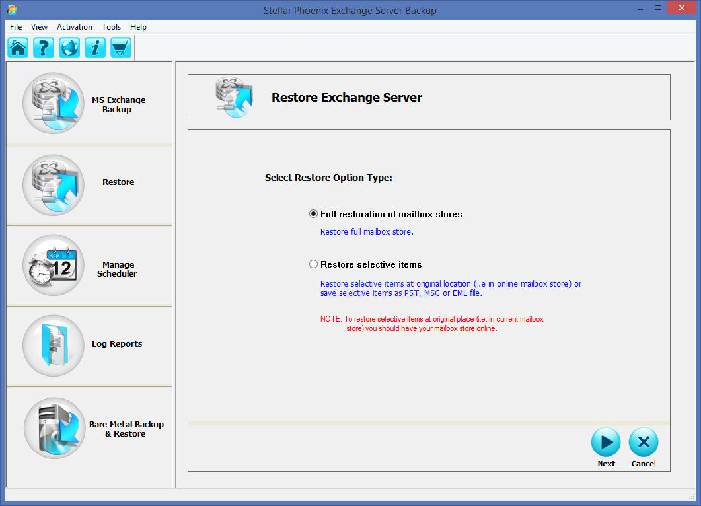Click the Home toolbar icon

coord(18,48)
